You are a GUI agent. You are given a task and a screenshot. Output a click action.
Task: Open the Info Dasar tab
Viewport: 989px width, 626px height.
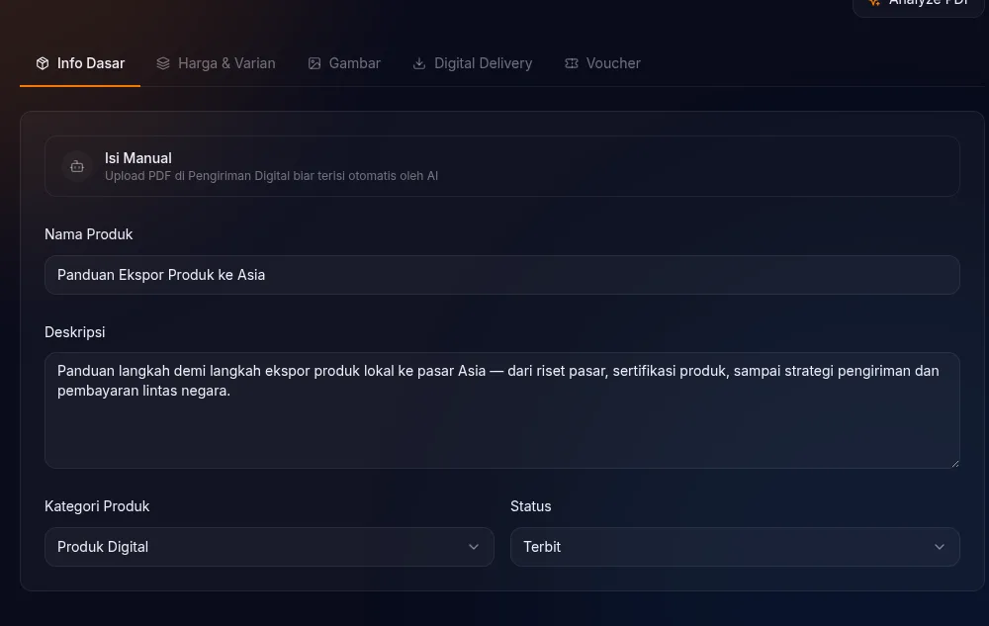[x=80, y=63]
